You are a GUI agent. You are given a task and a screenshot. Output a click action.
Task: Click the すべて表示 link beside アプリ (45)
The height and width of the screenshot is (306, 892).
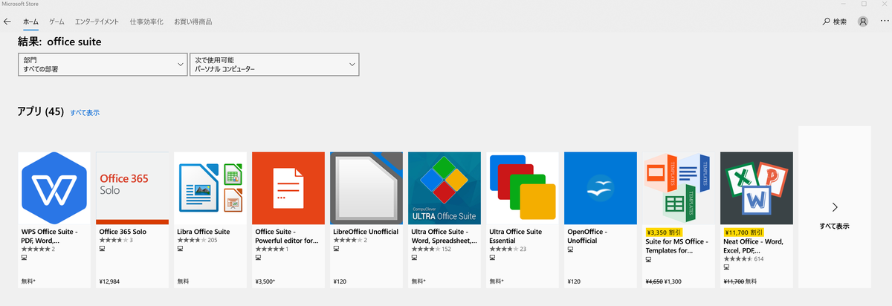tap(85, 113)
